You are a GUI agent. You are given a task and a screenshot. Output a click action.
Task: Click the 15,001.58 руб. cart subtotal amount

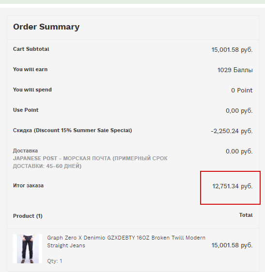232,50
